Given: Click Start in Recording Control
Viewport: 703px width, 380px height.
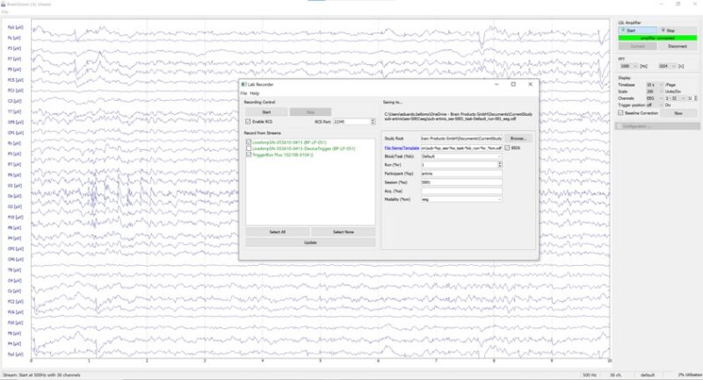Looking at the screenshot, I should [266, 112].
